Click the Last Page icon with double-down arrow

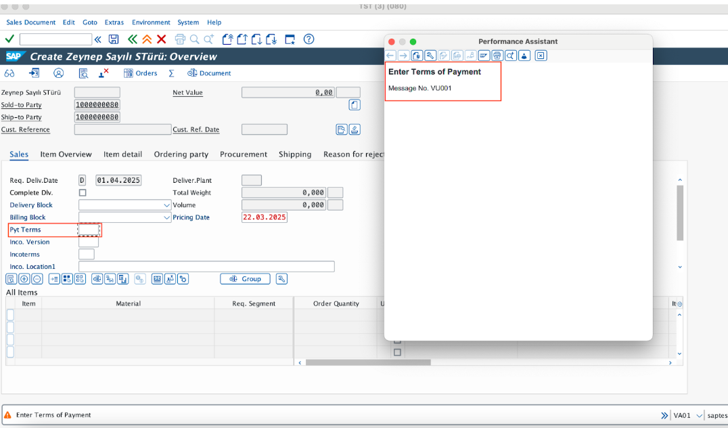(271, 39)
